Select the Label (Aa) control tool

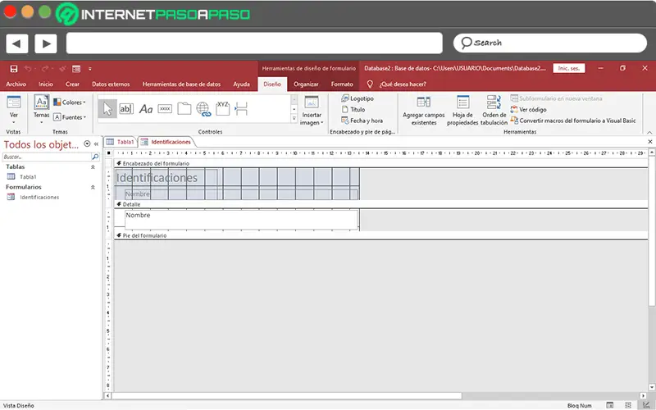(146, 109)
